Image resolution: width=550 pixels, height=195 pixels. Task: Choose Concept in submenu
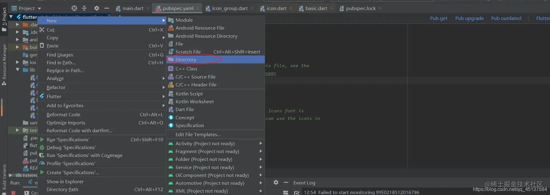(x=216, y=117)
